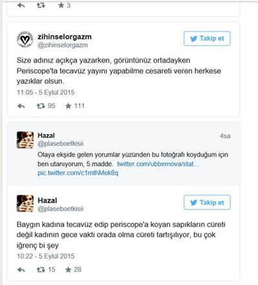258x285 pixels.
Task: Open the twitter.com/ubbernova/stat... link
Action: (158, 164)
